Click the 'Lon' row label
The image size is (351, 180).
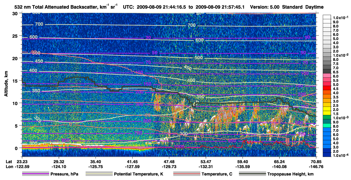point(9,167)
